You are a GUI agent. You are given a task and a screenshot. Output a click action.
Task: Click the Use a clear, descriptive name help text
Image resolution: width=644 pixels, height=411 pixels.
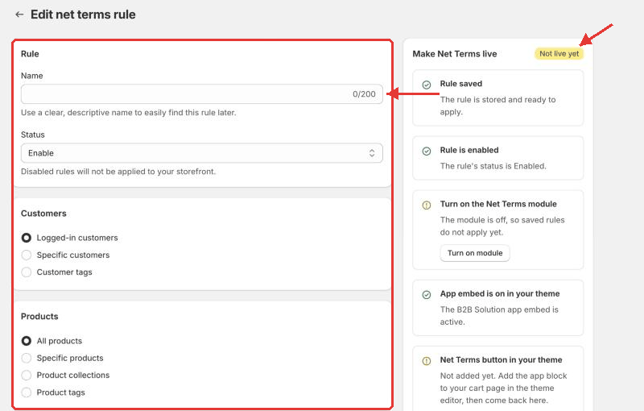click(x=129, y=113)
